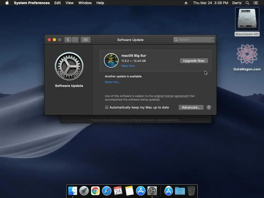Screen dimensions: 264x198
Task: Select the Macintosh HD desktop drive
Action: [x=247, y=22]
